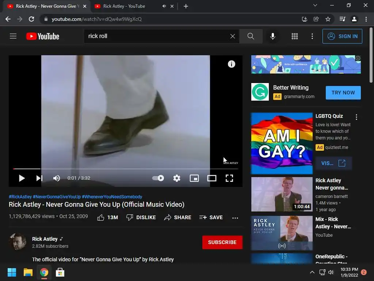Open #RickAstley hashtag link
The width and height of the screenshot is (374, 281).
(20, 196)
